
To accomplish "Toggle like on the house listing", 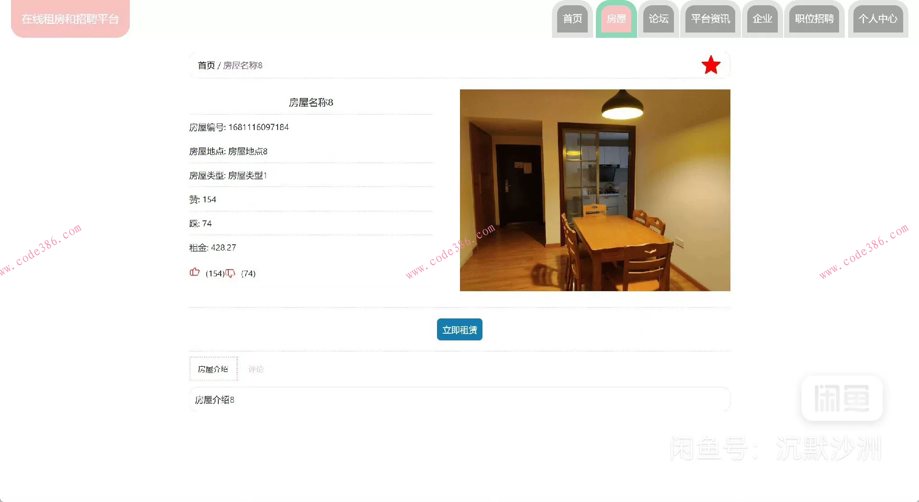I will pyautogui.click(x=194, y=272).
